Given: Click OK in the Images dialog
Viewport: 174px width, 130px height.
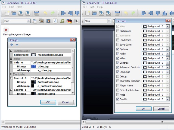Looking at the screenshot, I should pos(48,102).
